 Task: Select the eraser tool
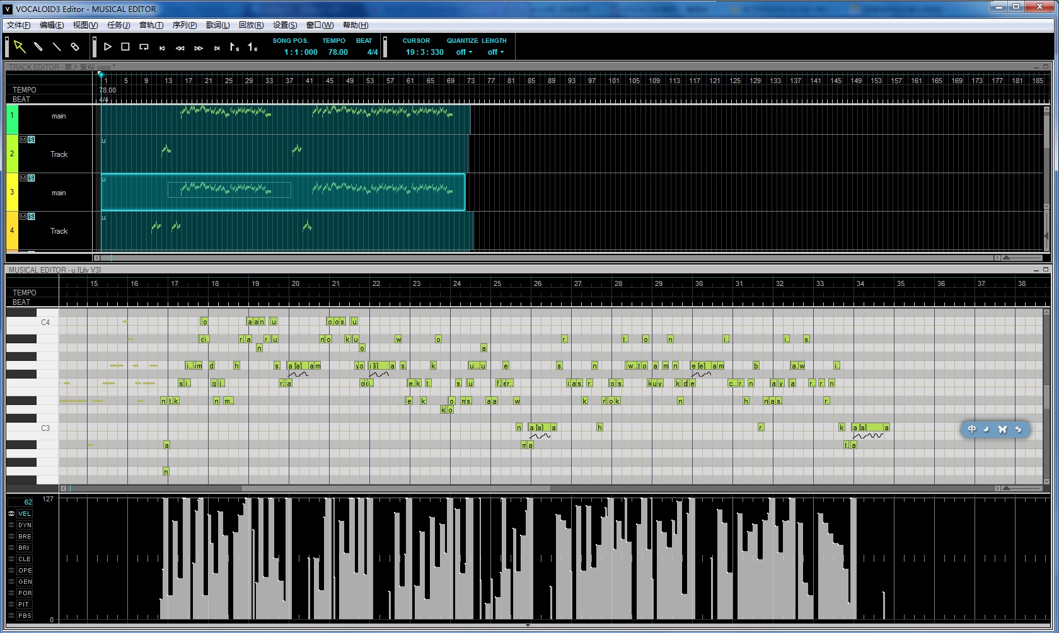tap(74, 47)
